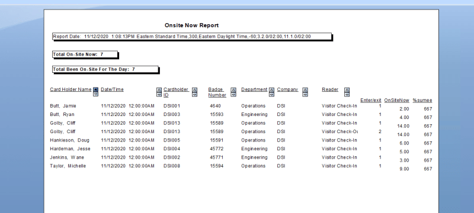This screenshot has width=474, height=213.
Task: Click the Total On-Site Now: 7 box
Action: [85, 54]
